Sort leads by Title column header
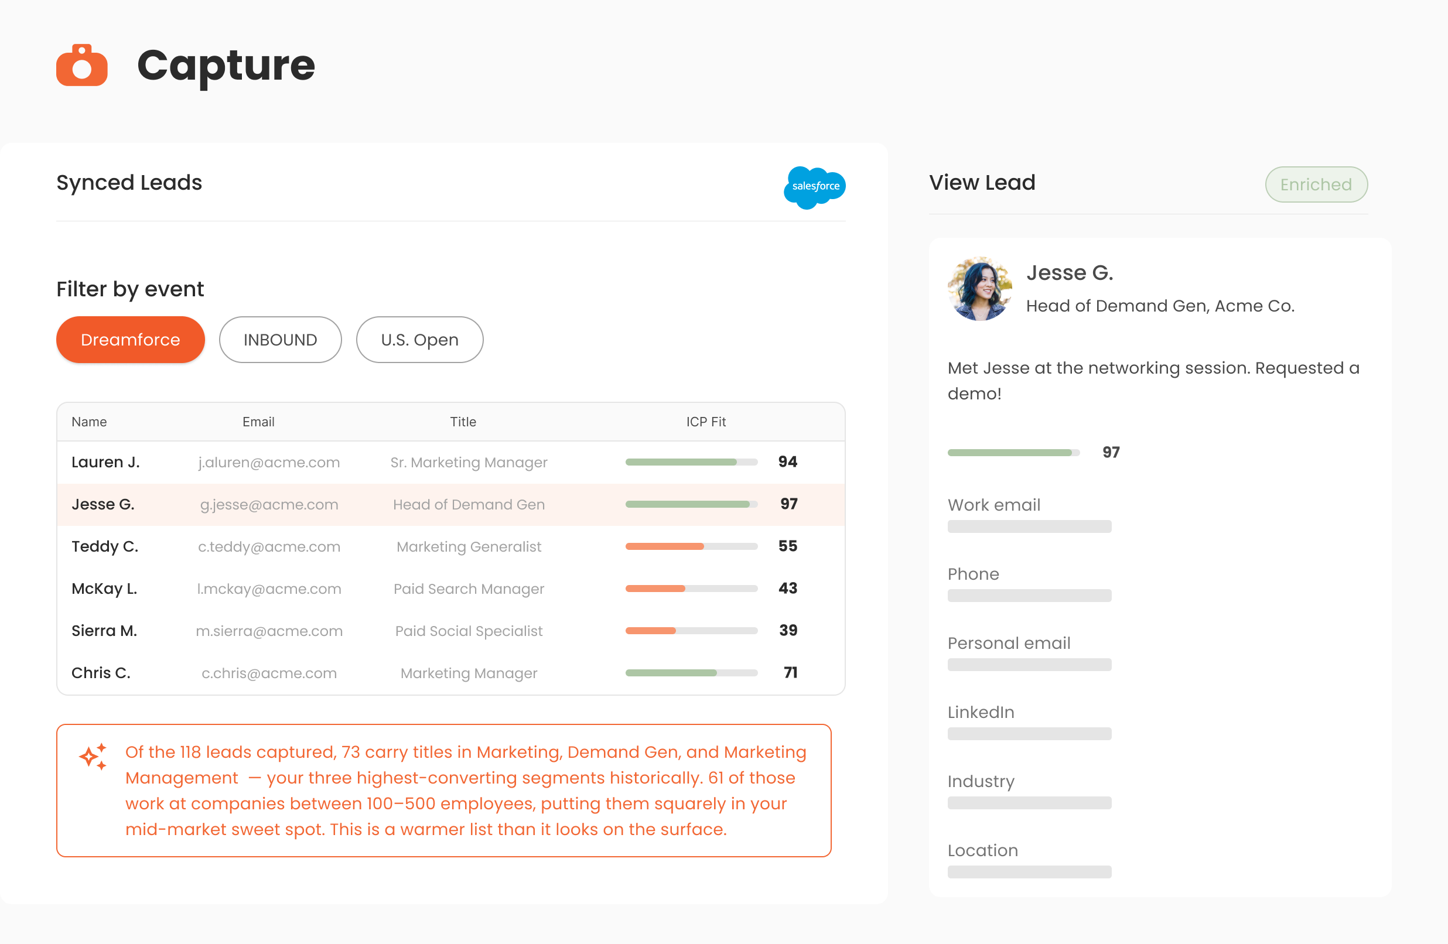The width and height of the screenshot is (1448, 944). tap(462, 422)
